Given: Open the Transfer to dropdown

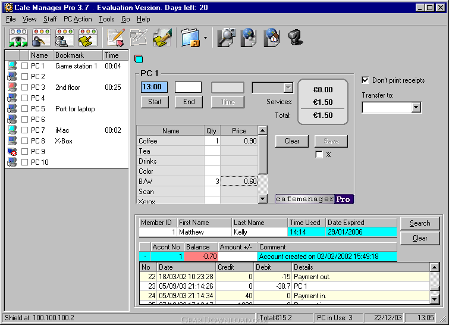Looking at the screenshot, I should (x=416, y=108).
